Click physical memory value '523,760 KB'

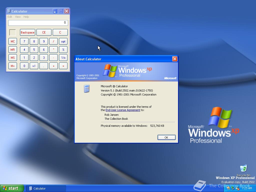click(x=157, y=126)
